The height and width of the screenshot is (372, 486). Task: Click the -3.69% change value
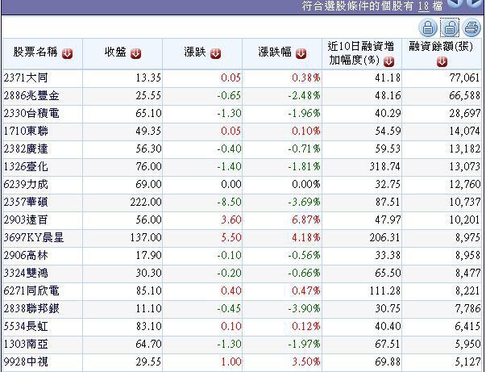pyautogui.click(x=304, y=202)
